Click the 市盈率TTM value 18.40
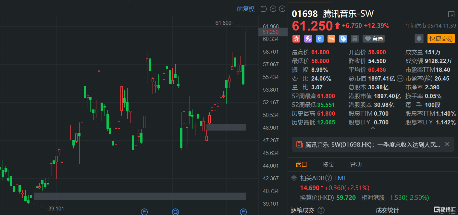458x215 pixels. [x=443, y=70]
